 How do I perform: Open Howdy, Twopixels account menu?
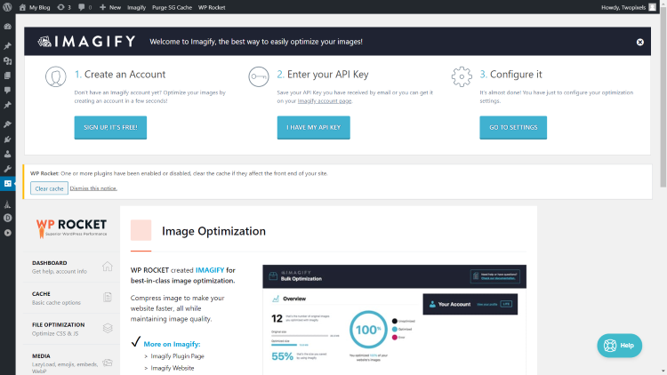[x=629, y=7]
